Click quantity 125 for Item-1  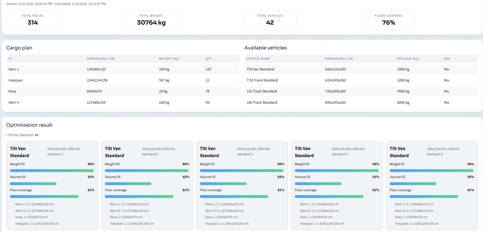(x=209, y=69)
